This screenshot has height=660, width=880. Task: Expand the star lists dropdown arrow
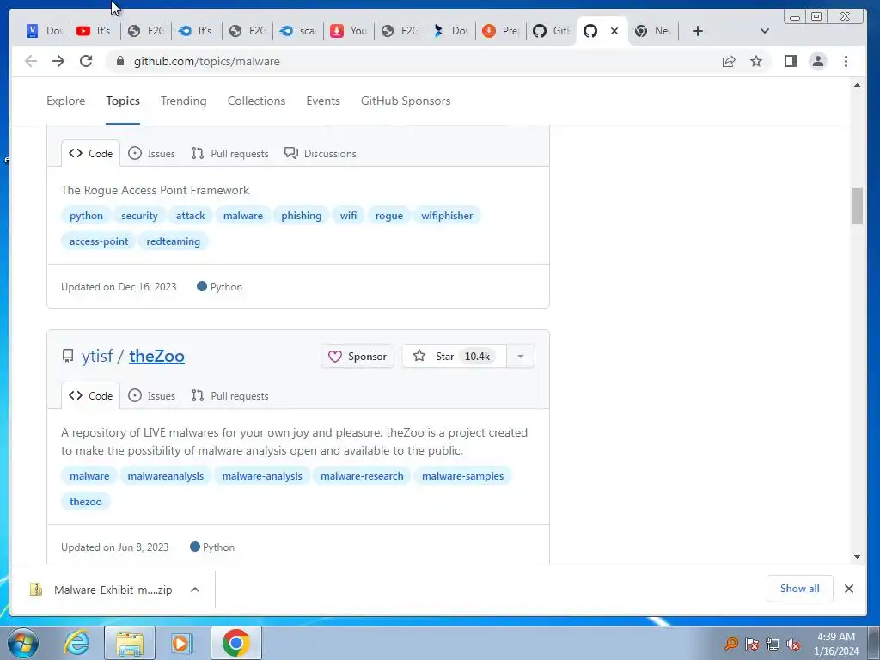pos(521,357)
